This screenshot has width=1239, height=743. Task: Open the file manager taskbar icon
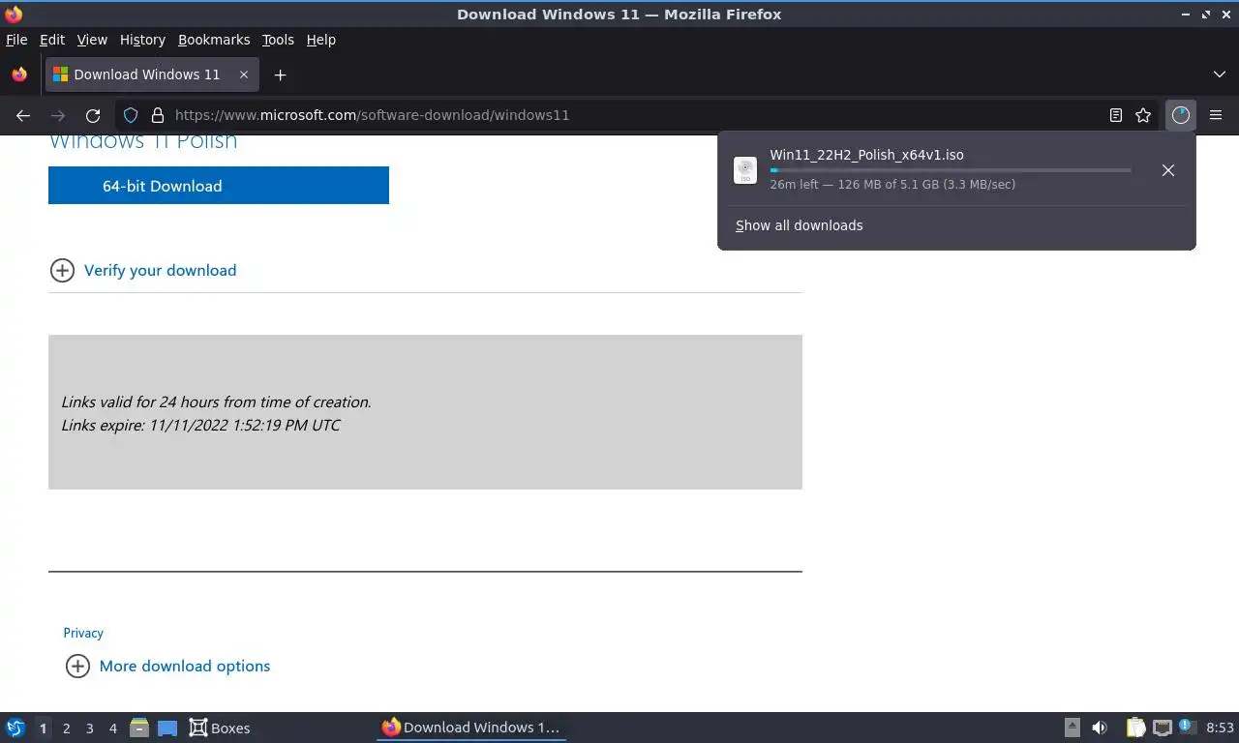click(139, 728)
